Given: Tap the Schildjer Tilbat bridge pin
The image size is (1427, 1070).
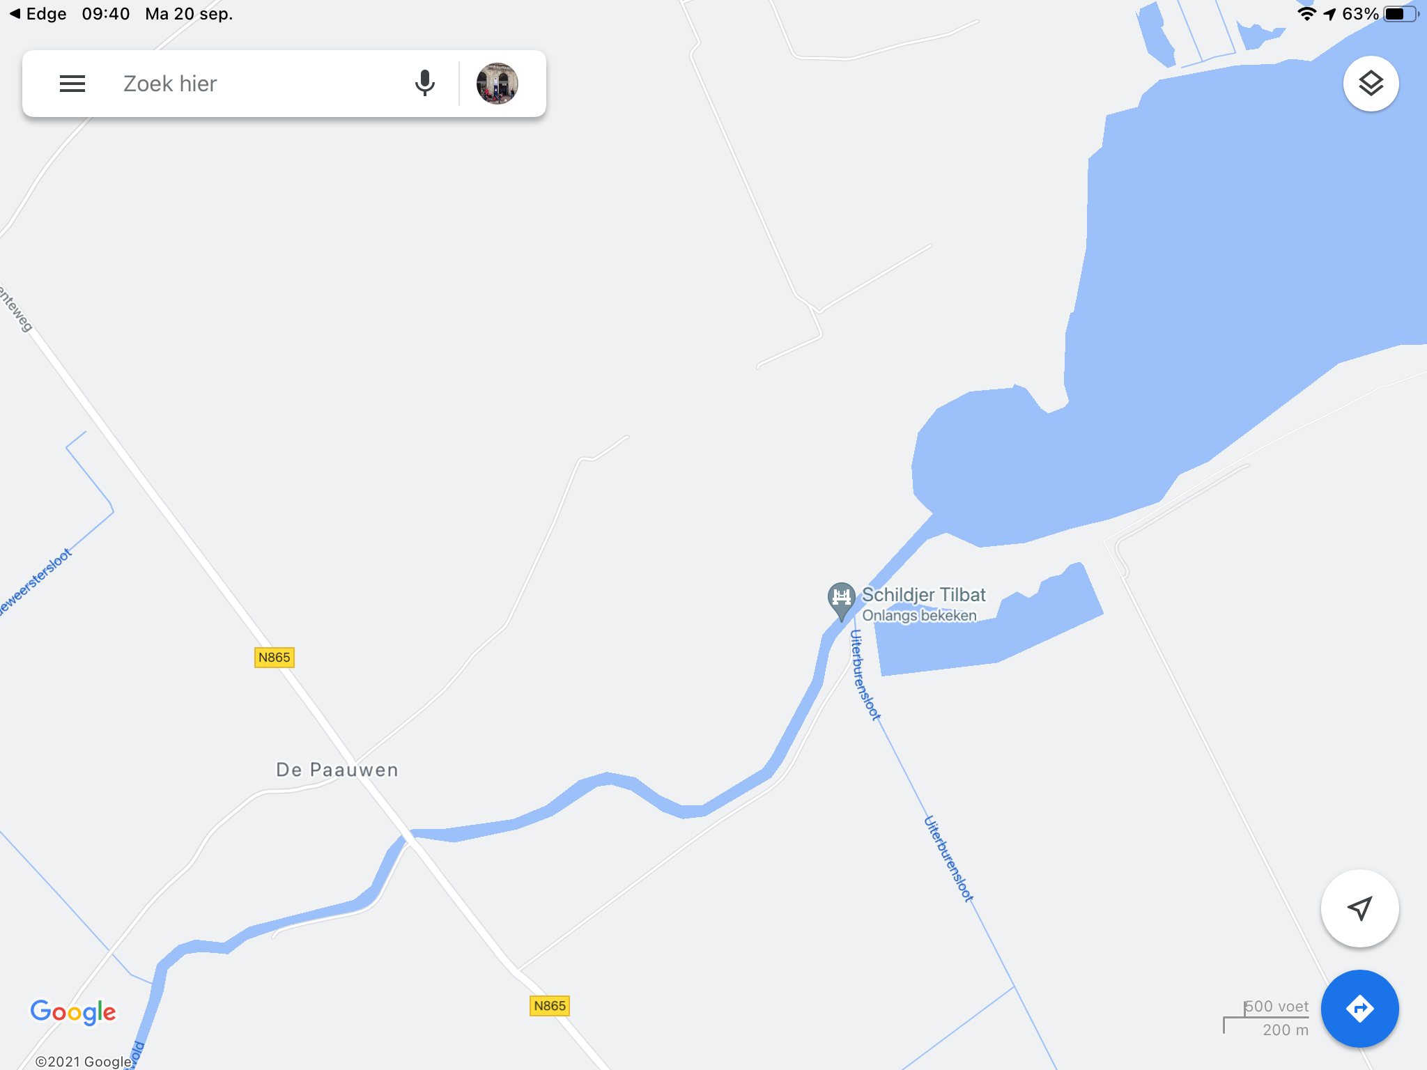Looking at the screenshot, I should (841, 600).
